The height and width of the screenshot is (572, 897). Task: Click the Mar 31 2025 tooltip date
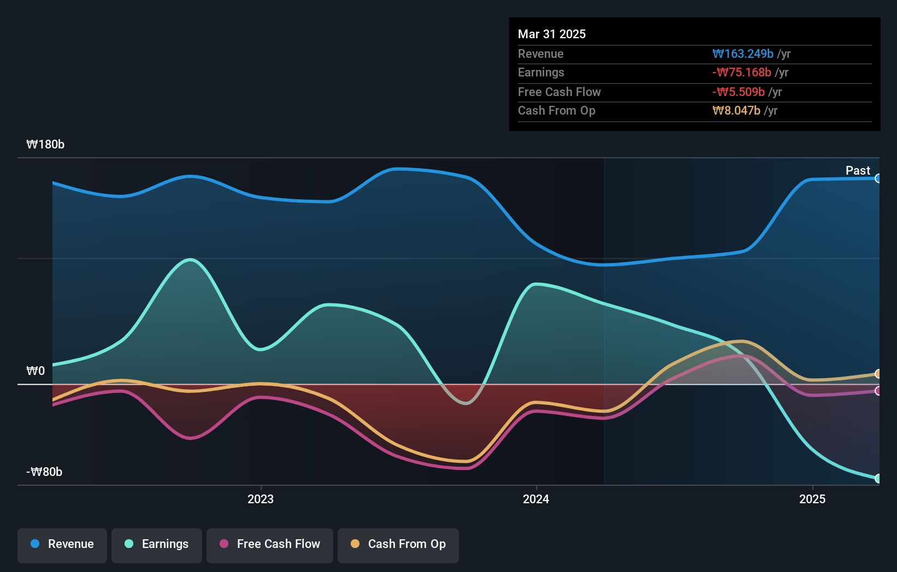click(x=552, y=34)
